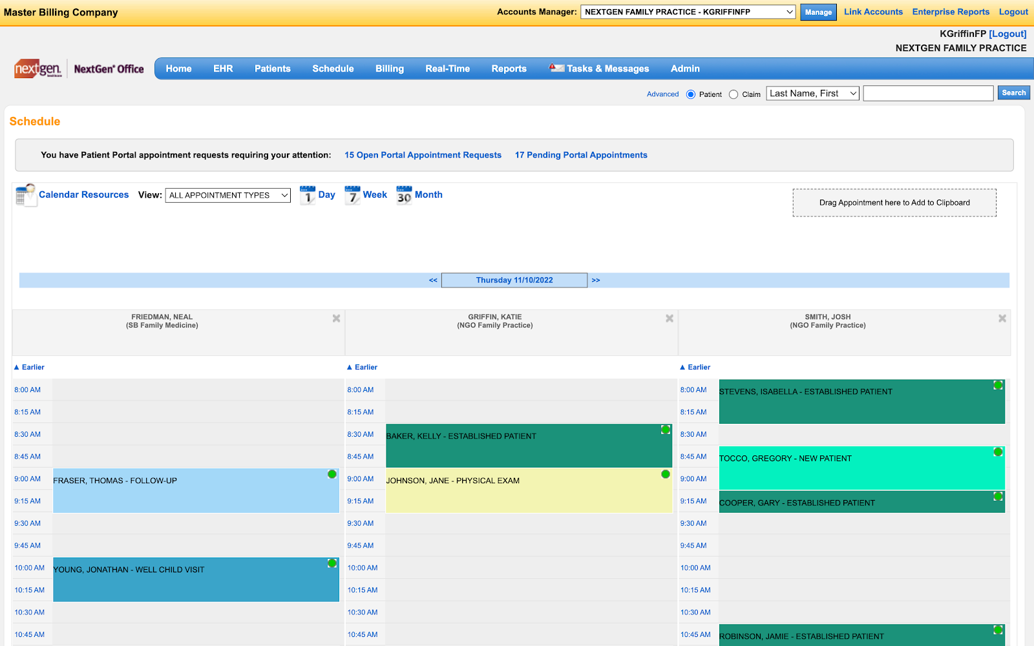Click status dot on Stevens, Isabella appointment

coord(998,385)
